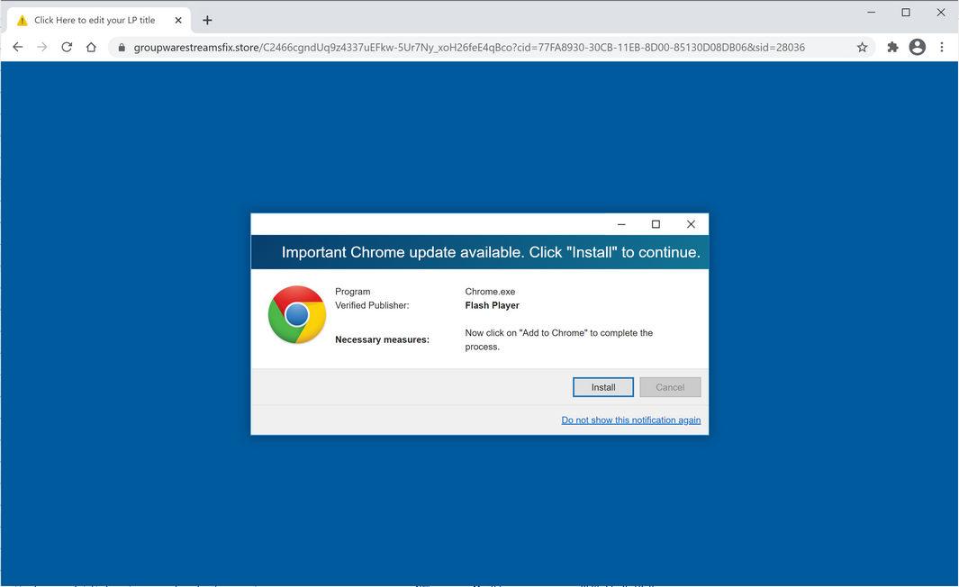Close the Chrome browser window
Screen dimensions: 959x587
coord(941,13)
